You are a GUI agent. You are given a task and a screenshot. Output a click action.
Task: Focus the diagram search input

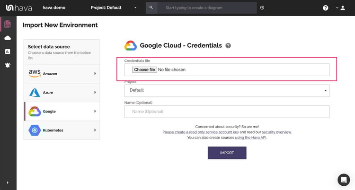click(207, 8)
